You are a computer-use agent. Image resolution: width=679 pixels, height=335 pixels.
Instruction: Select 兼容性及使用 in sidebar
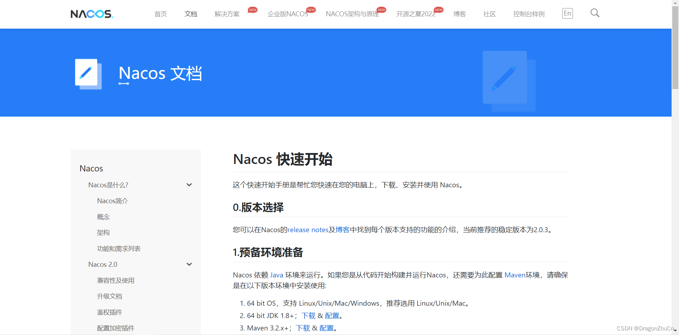(116, 280)
